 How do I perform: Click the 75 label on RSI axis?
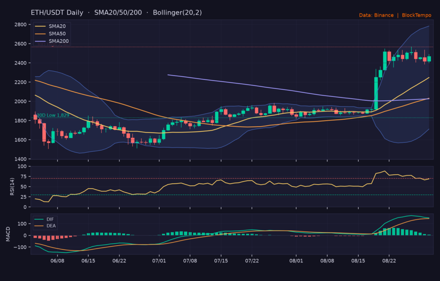[24, 176]
